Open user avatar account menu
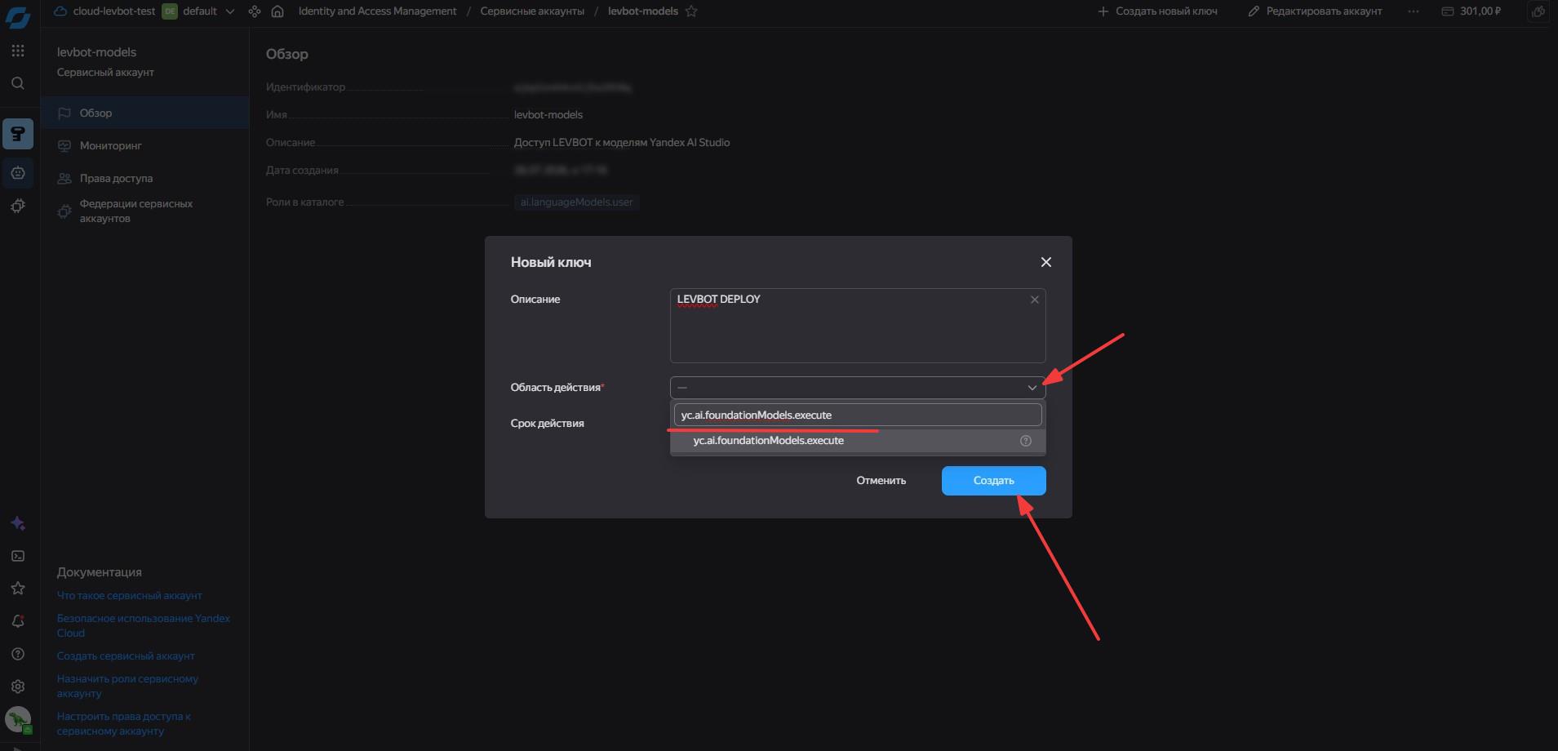The image size is (1558, 751). pyautogui.click(x=18, y=720)
